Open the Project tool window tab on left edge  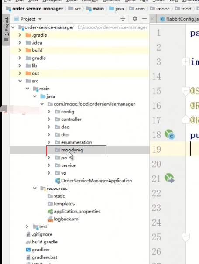6,30
